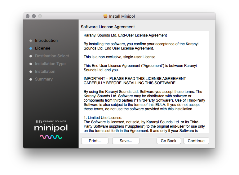Click the 'Software License Agreement' heading
Viewport: 239px width, 175px height.
coord(108,27)
